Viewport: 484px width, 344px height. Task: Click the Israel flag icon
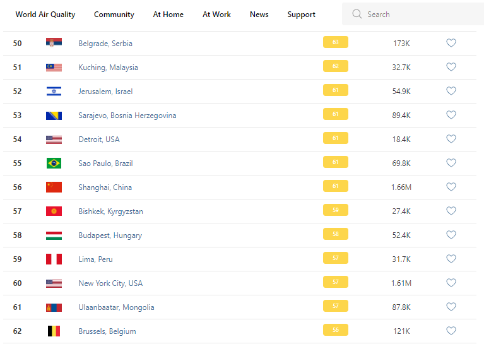tap(54, 91)
